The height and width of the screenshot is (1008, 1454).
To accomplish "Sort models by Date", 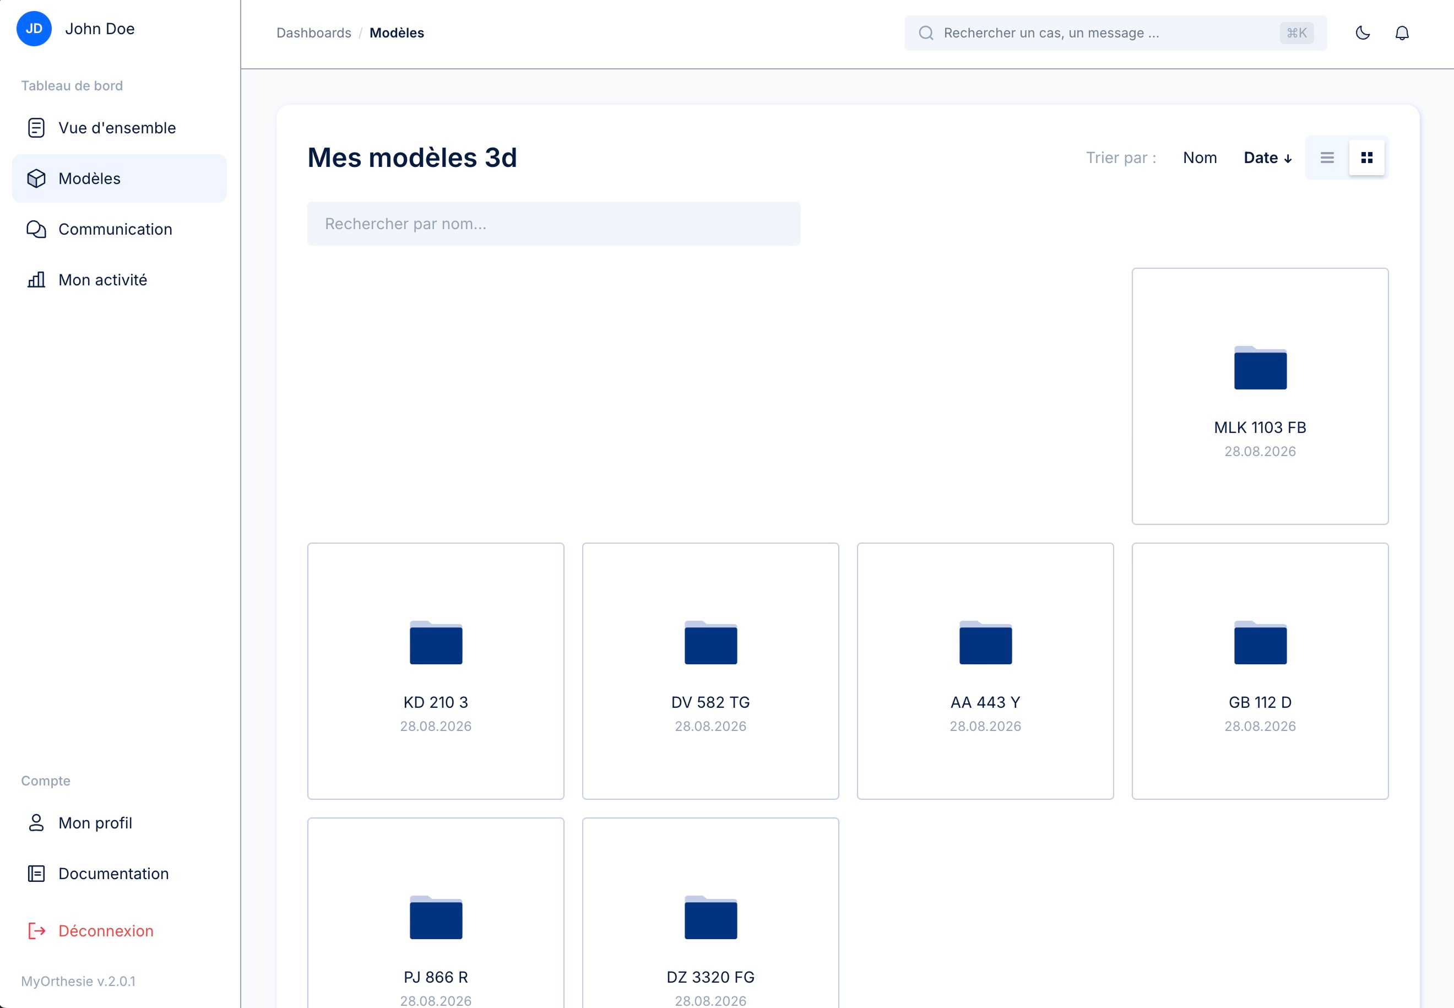I will [x=1268, y=158].
